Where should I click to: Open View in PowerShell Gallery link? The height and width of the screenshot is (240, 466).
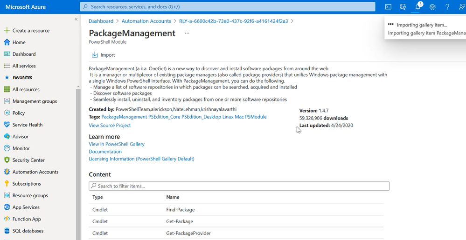[117, 144]
